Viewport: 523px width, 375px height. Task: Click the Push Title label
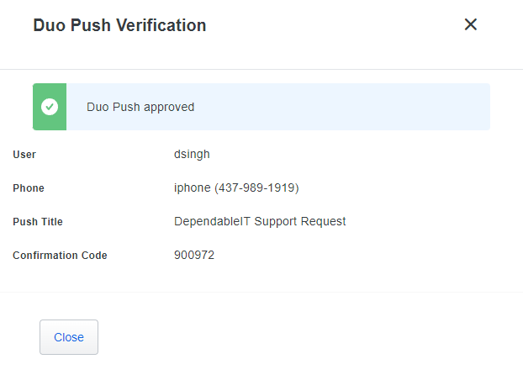(x=38, y=222)
